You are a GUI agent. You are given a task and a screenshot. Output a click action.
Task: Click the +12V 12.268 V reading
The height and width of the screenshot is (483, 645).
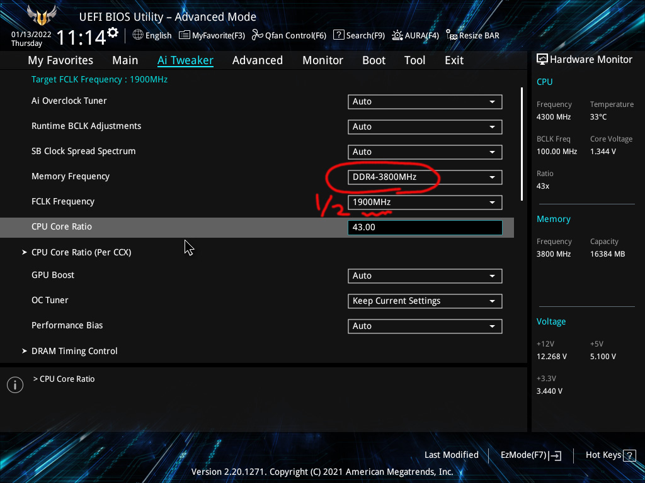pos(552,357)
